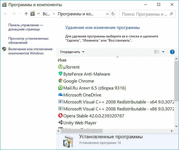Image resolution: width=179 pixels, height=150 pixels.
Task: Open the Упорядочить dropdown menu
Action: [x=72, y=52]
